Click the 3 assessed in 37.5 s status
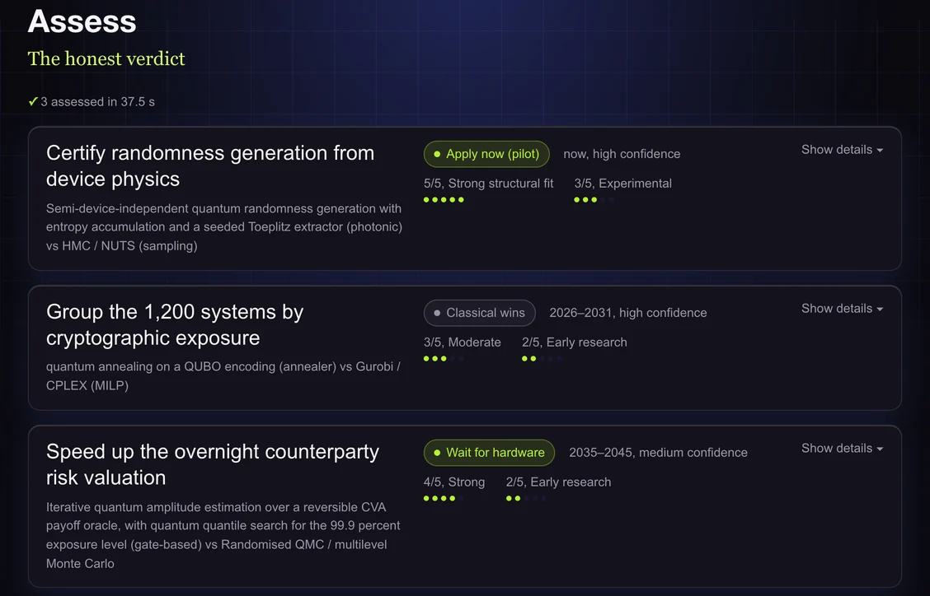930x596 pixels. click(x=97, y=102)
